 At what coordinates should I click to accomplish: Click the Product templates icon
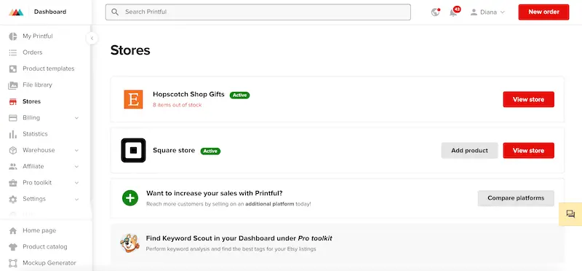[13, 68]
